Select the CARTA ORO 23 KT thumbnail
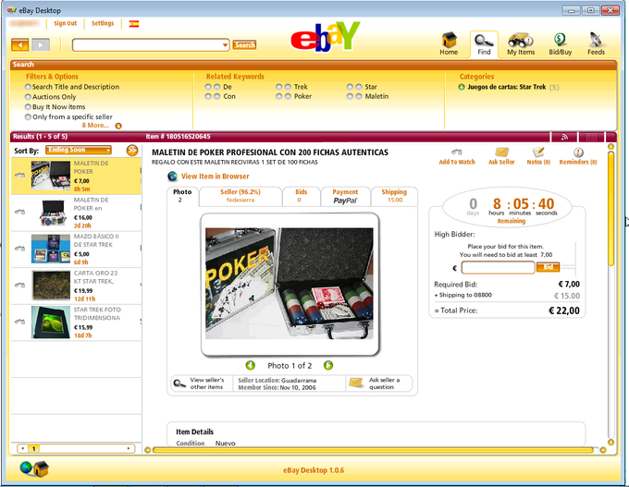Image resolution: width=629 pixels, height=487 pixels. click(51, 286)
